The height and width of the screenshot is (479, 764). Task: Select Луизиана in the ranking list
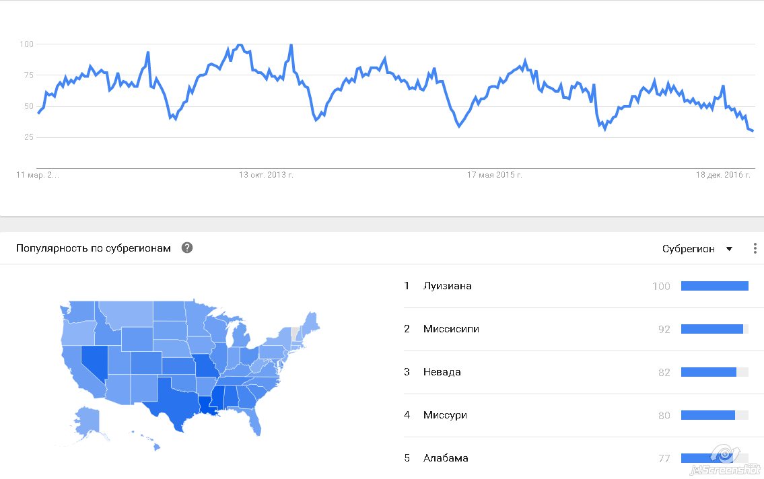(x=447, y=286)
